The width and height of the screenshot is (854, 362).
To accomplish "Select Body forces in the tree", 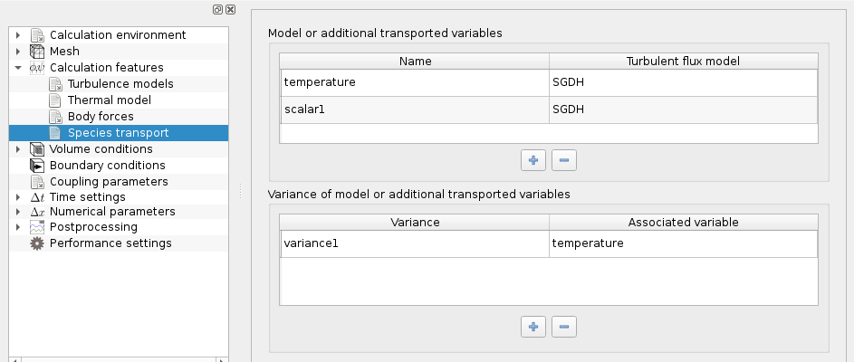I will (101, 117).
